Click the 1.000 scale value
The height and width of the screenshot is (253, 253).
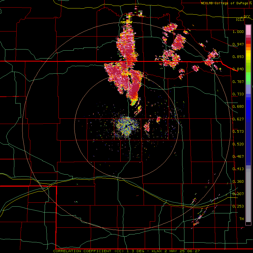pyautogui.click(x=238, y=31)
